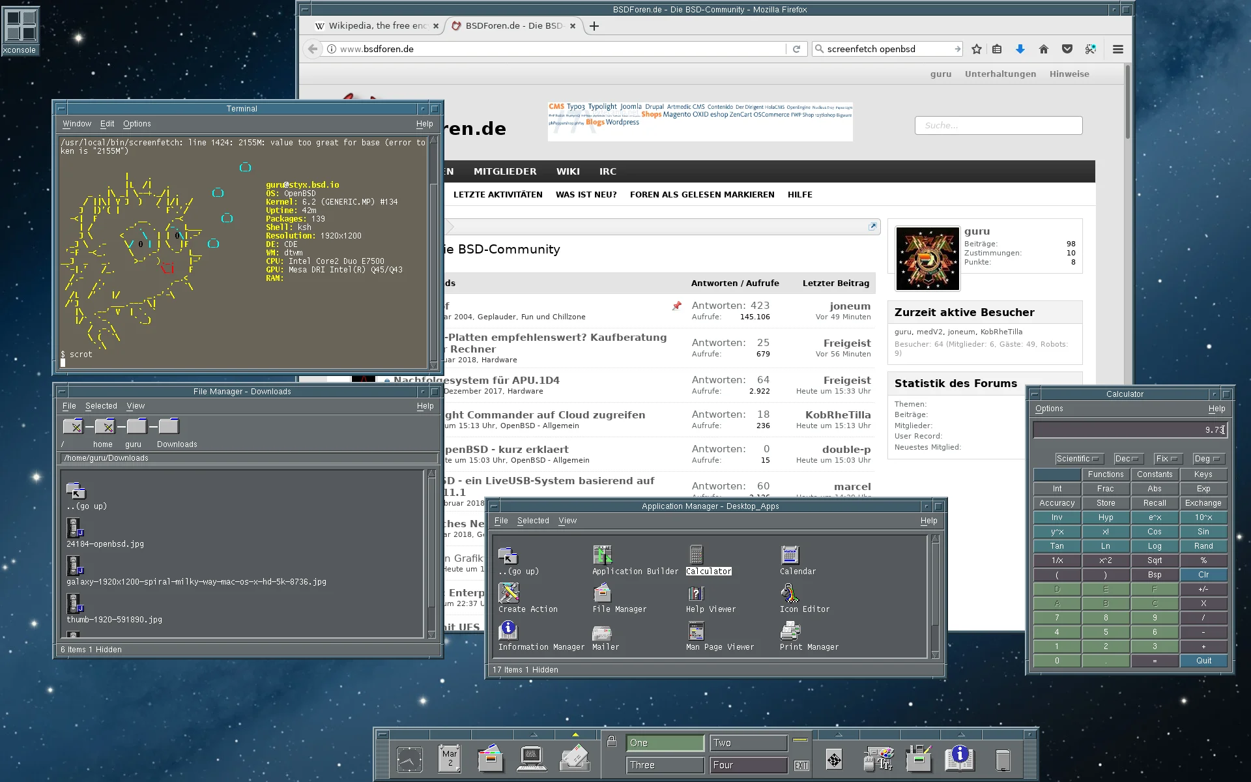Open the Help Manager book icon
The height and width of the screenshot is (782, 1251).
[x=959, y=759]
